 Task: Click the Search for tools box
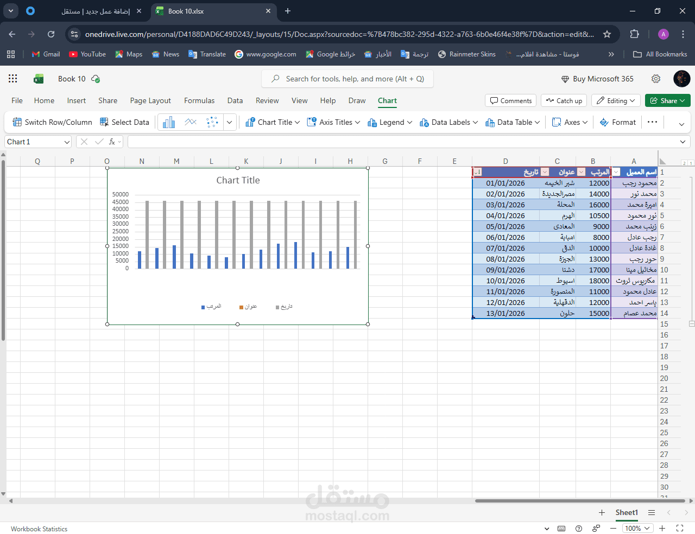[x=347, y=79]
